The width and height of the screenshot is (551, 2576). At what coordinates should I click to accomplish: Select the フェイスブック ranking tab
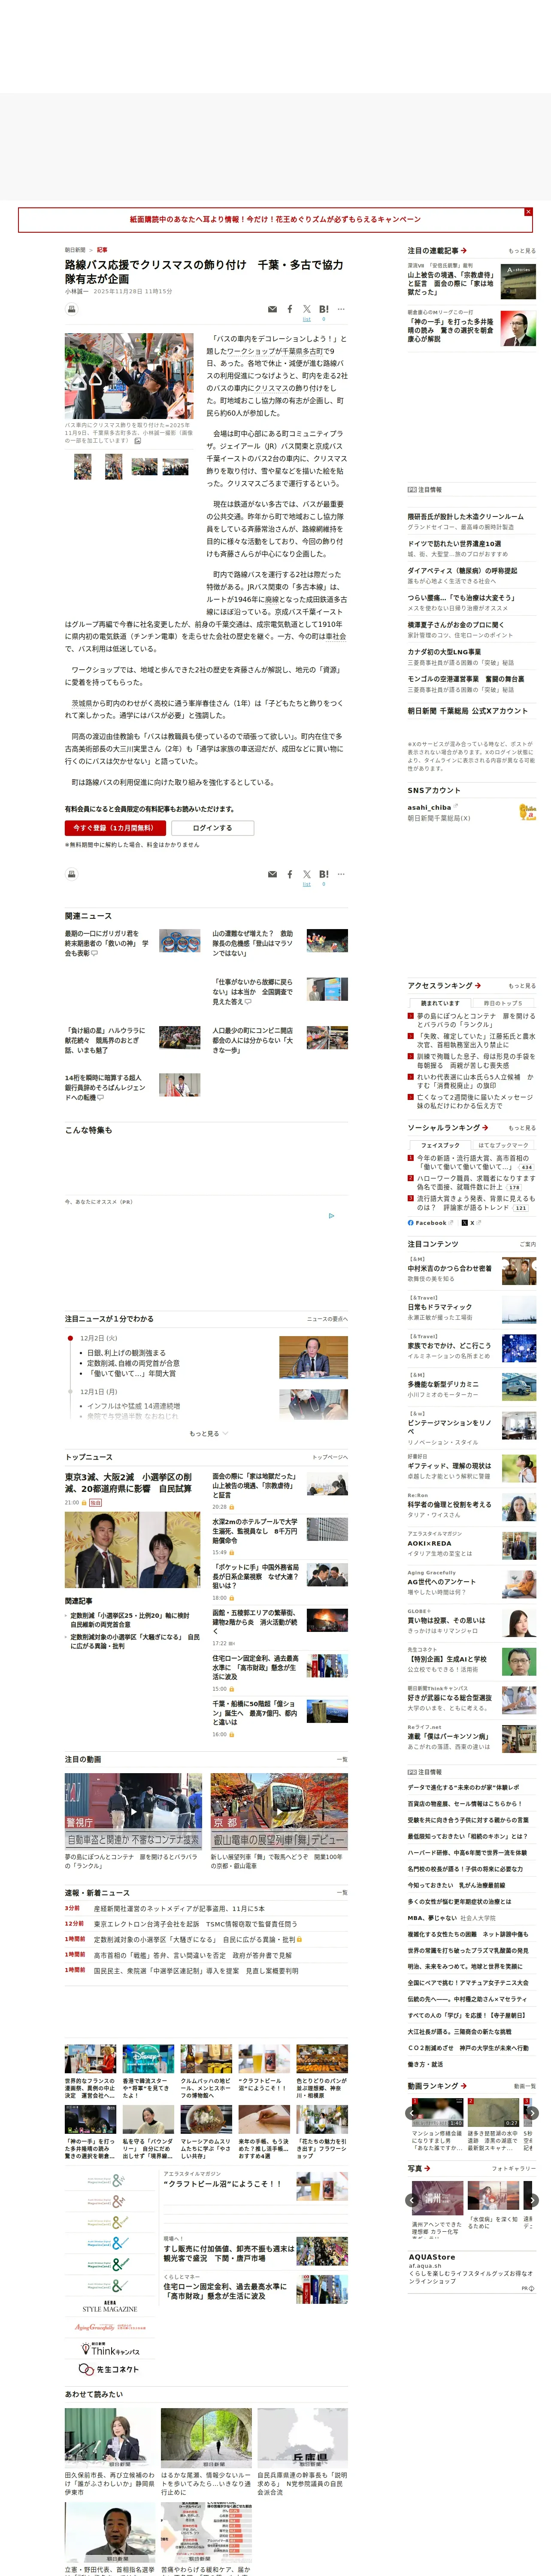440,1146
